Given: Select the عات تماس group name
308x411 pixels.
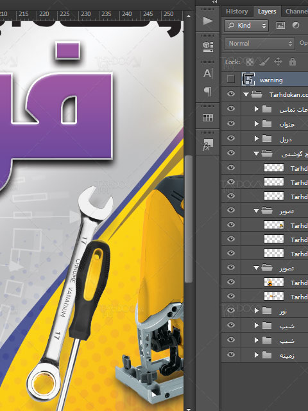Looking at the screenshot, I should coord(293,110).
